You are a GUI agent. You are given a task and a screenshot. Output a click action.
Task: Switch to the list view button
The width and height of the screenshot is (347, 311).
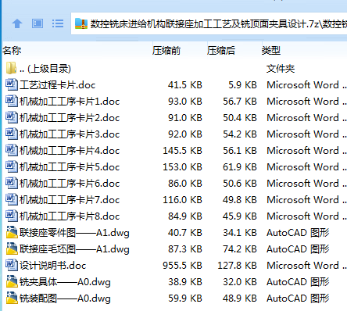click(58, 23)
